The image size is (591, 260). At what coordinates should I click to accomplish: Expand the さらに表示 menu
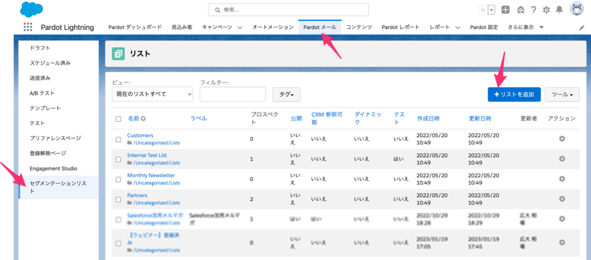point(526,27)
